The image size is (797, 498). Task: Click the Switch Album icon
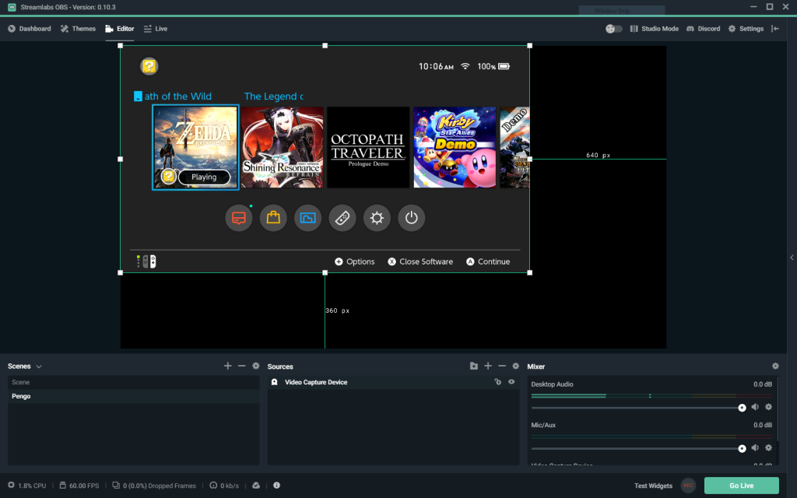tap(308, 218)
